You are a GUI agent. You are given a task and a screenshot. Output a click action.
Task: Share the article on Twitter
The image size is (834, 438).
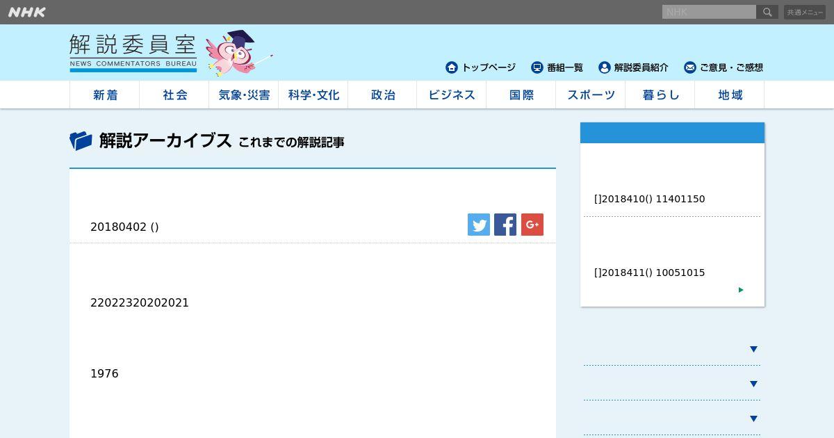[x=479, y=225]
